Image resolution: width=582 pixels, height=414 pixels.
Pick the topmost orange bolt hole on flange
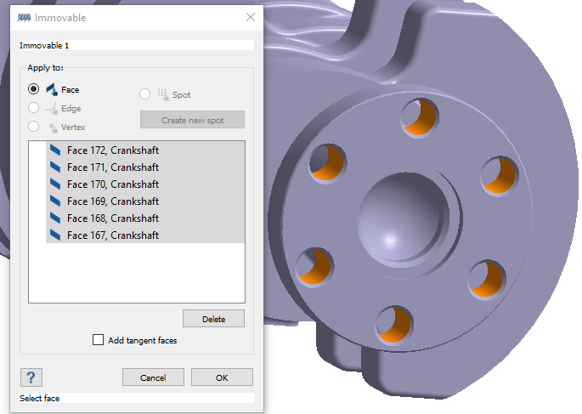[420, 117]
